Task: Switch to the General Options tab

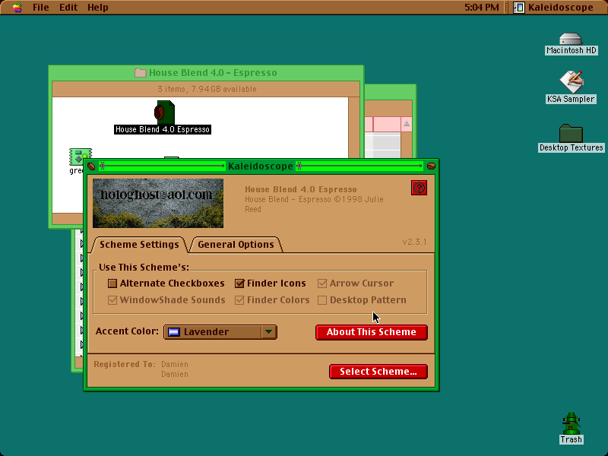Action: [236, 245]
